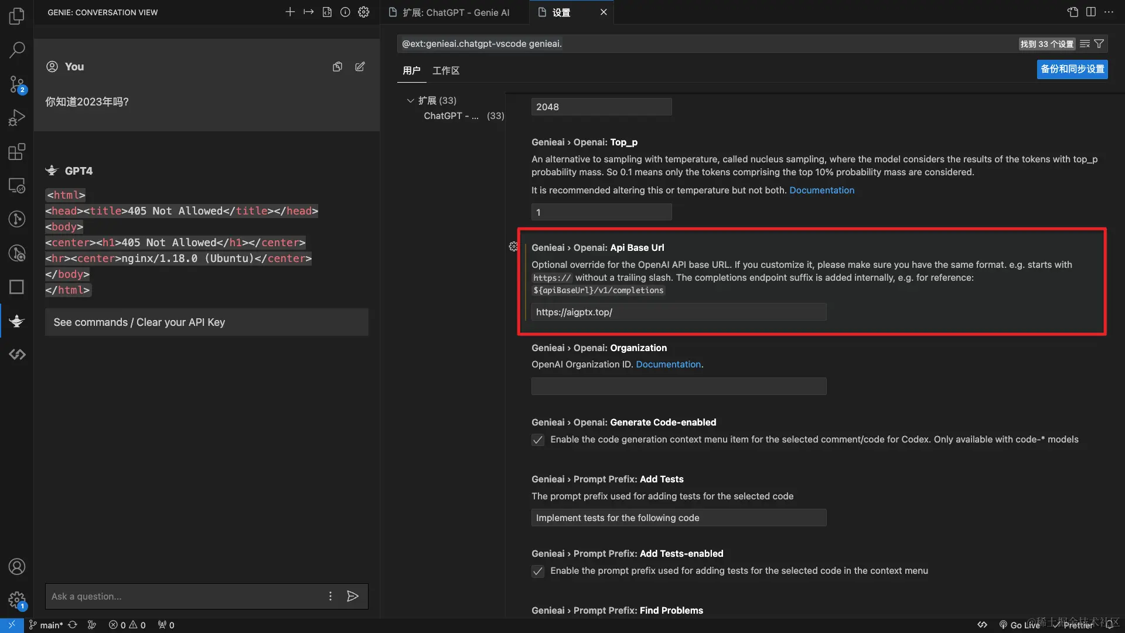Open Top_p Documentation link
1125x633 pixels.
coord(821,190)
